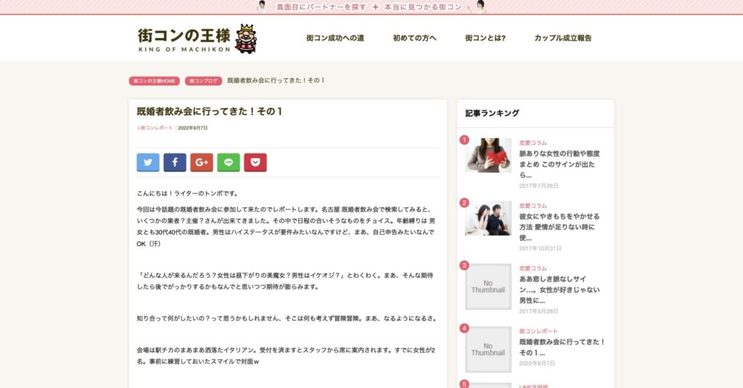Share article via LINE button
The image size is (743, 388).
pyautogui.click(x=229, y=162)
